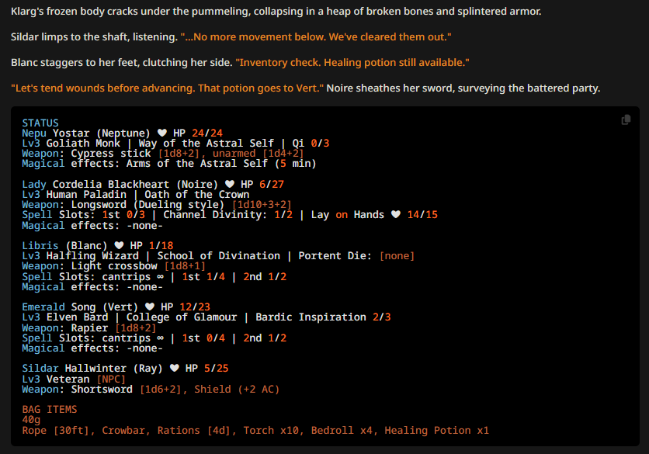The width and height of the screenshot is (649, 454).
Task: Click "Portent Die: [none]" text
Action: point(357,256)
